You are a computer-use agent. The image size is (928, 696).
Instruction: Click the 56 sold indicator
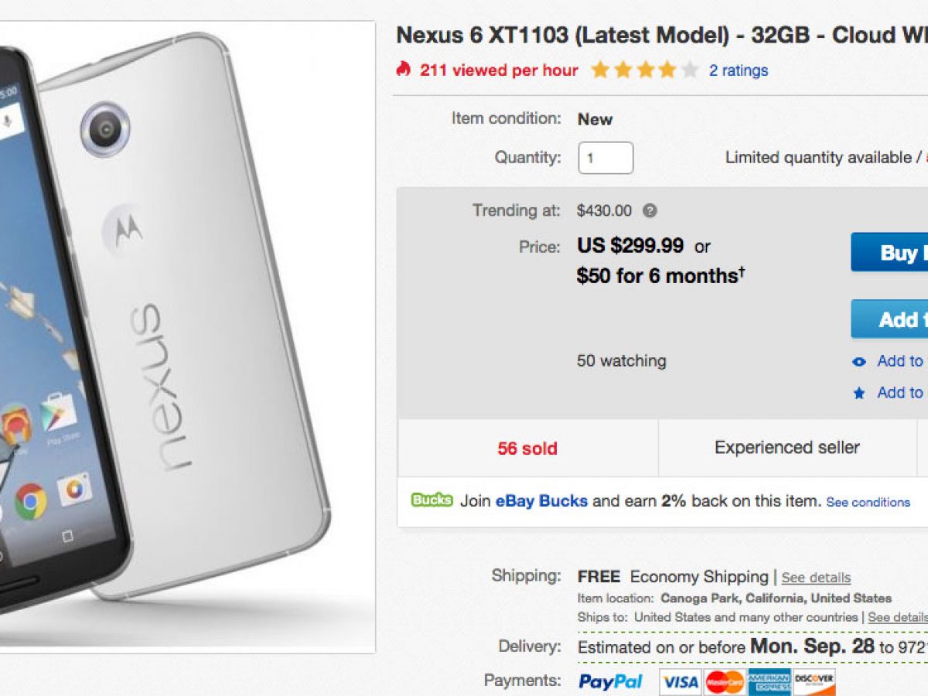click(x=527, y=449)
